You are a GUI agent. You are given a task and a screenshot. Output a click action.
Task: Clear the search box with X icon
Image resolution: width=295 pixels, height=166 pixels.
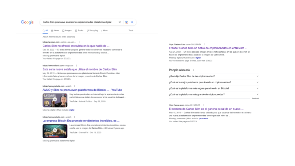tap(120, 22)
